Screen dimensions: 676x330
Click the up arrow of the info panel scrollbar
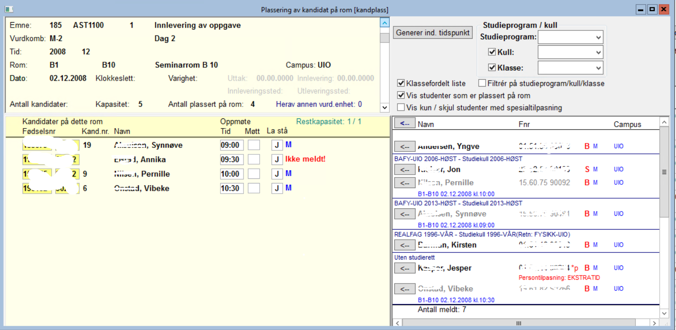(385, 23)
